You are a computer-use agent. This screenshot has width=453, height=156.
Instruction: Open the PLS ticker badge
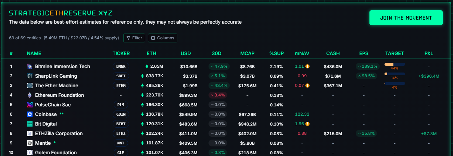click(x=121, y=105)
